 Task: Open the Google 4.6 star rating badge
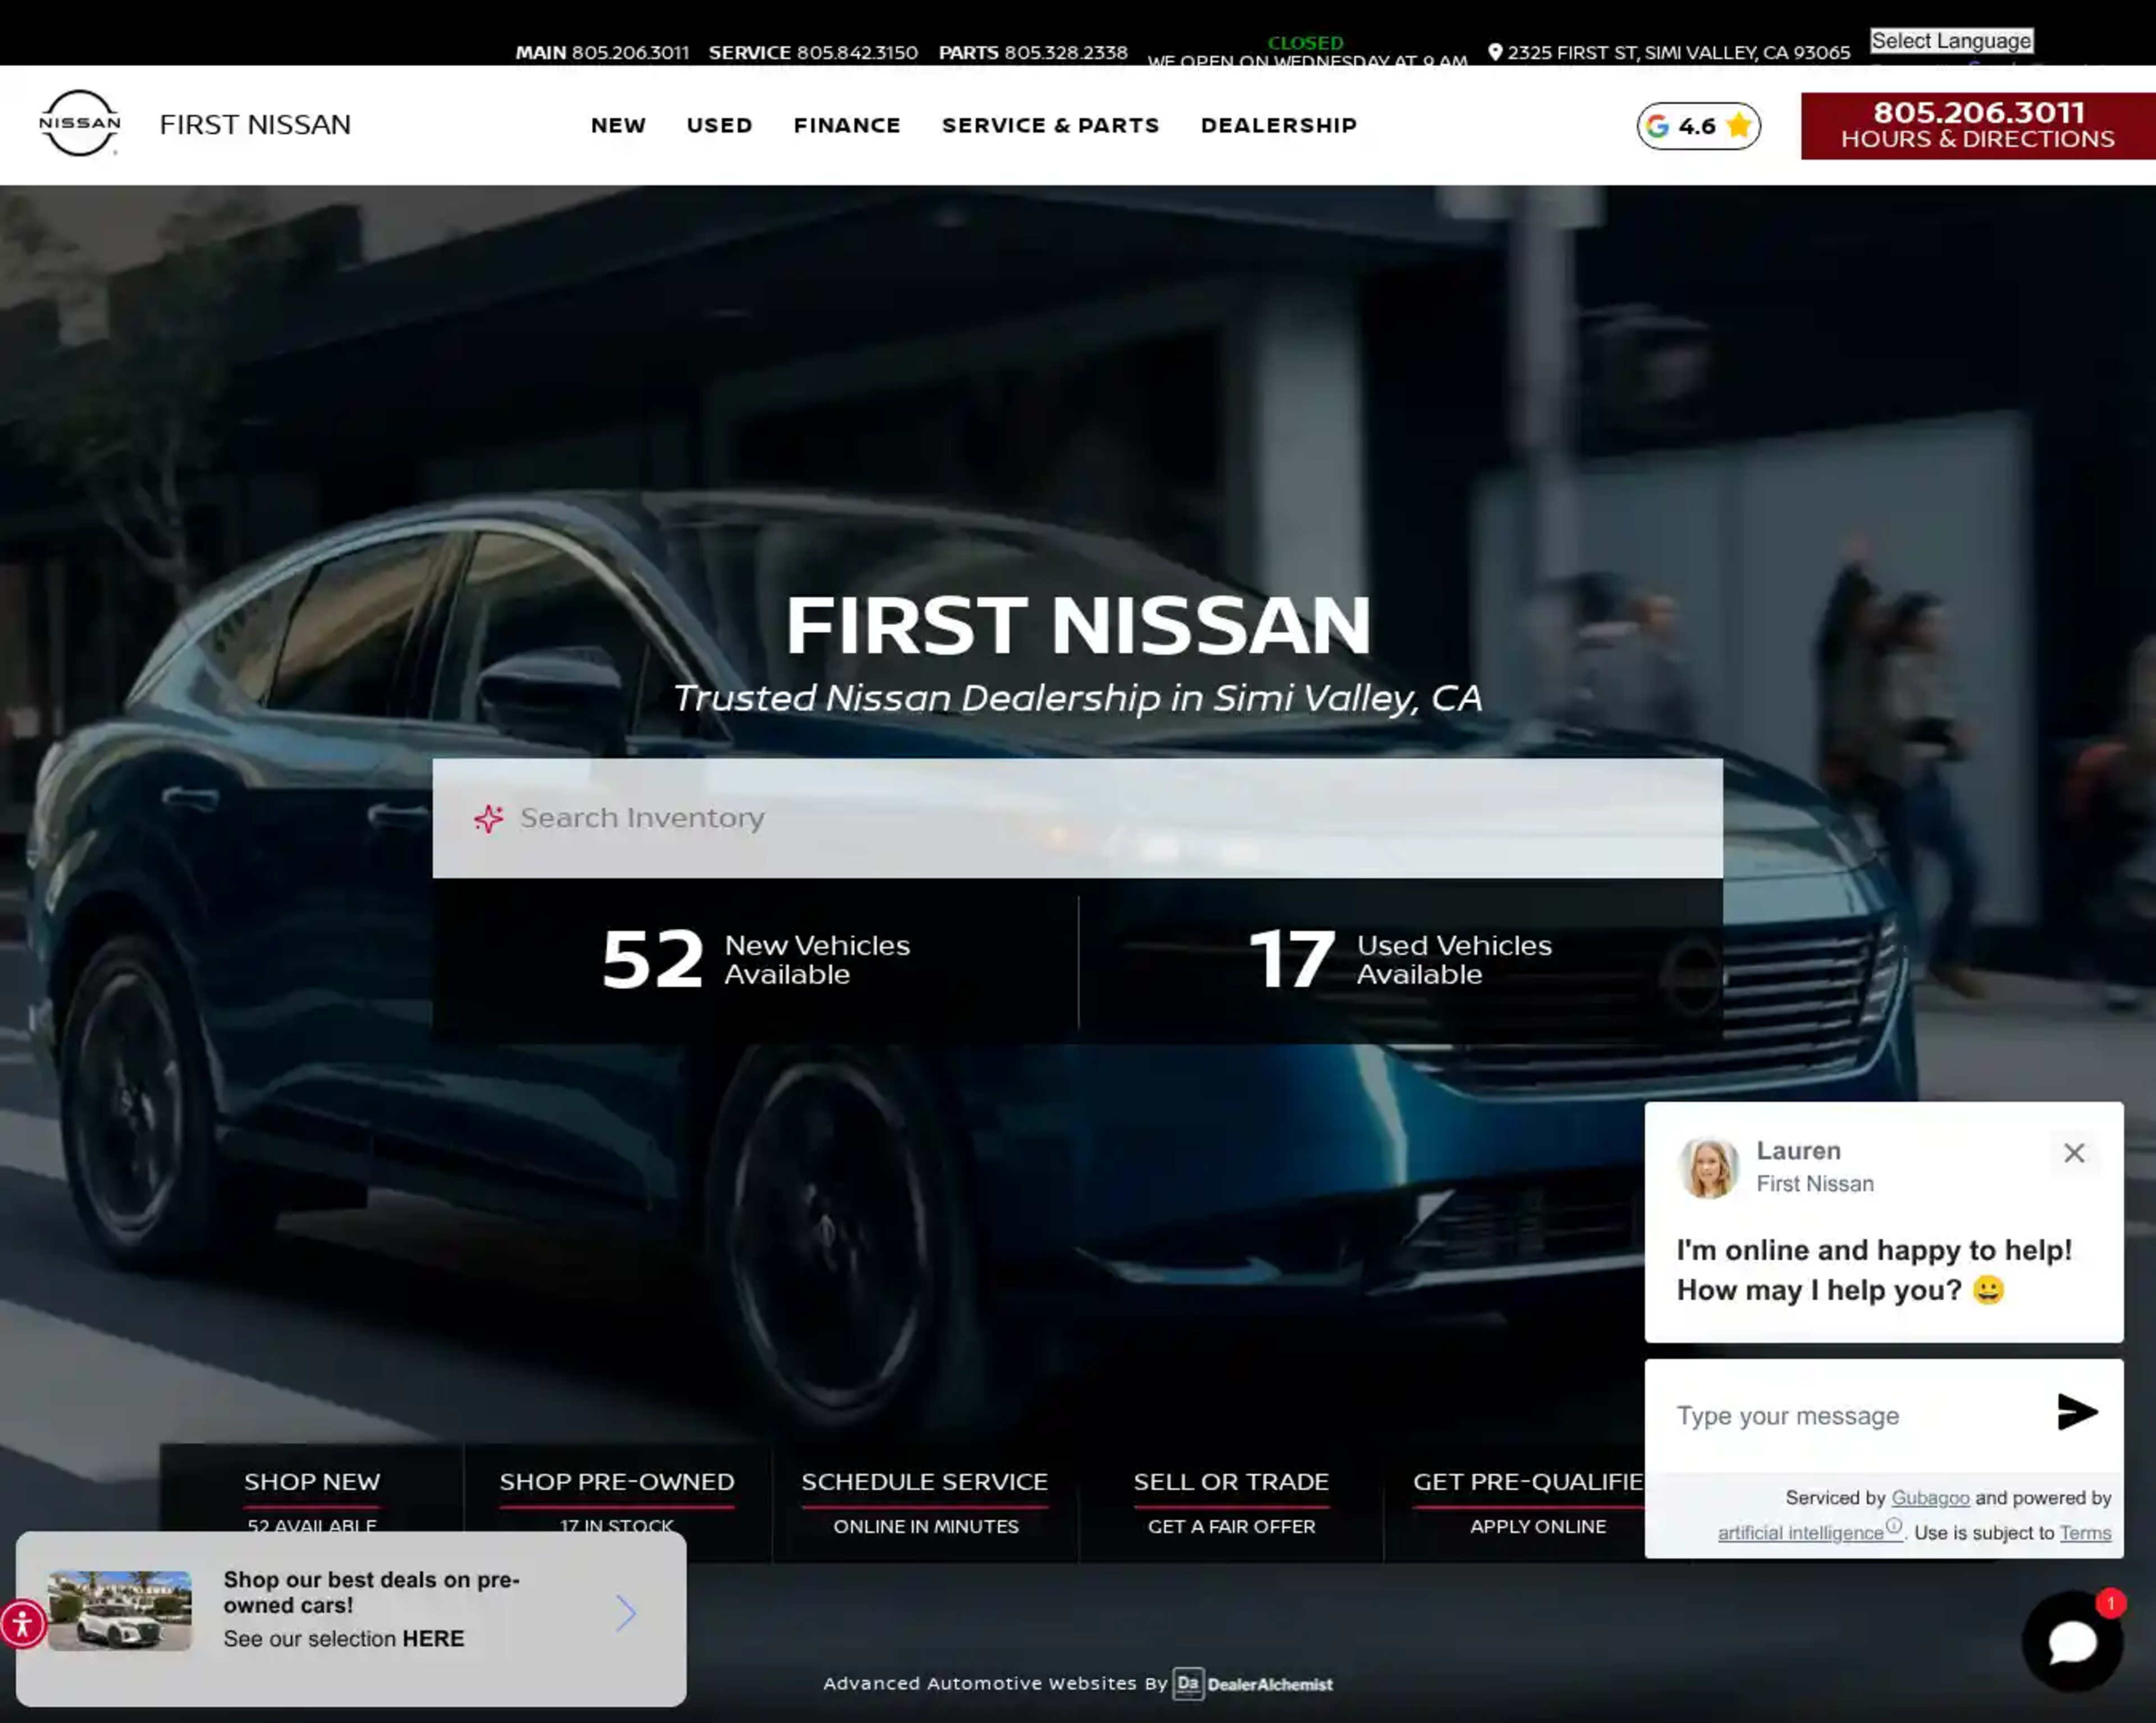click(x=1698, y=126)
